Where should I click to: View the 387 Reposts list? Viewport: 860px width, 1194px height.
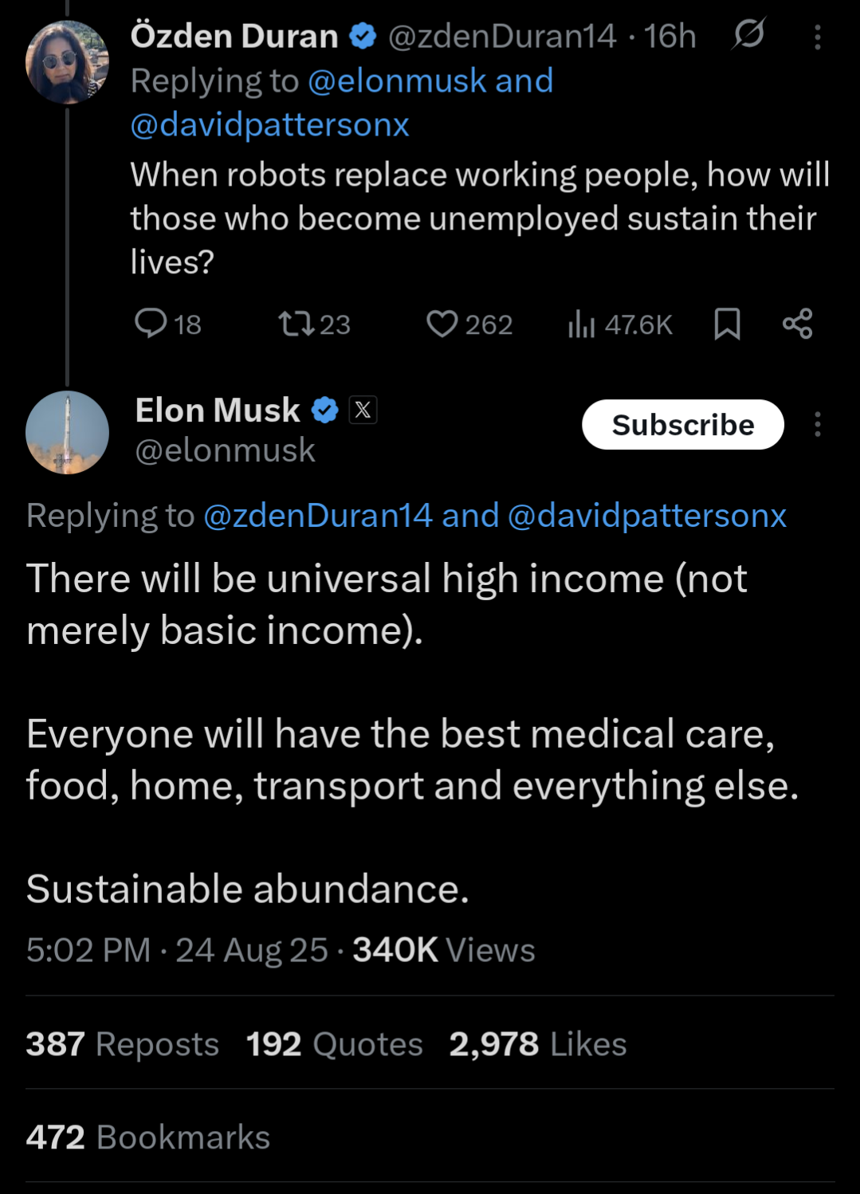[122, 1044]
